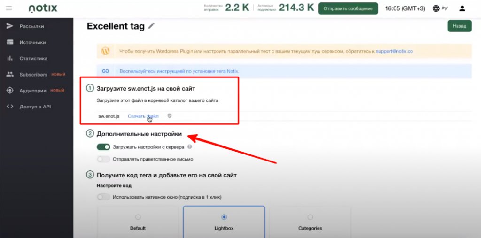This screenshot has height=238, width=481.
Task: Open Доступ к API sidebar item
Action: pyautogui.click(x=35, y=107)
